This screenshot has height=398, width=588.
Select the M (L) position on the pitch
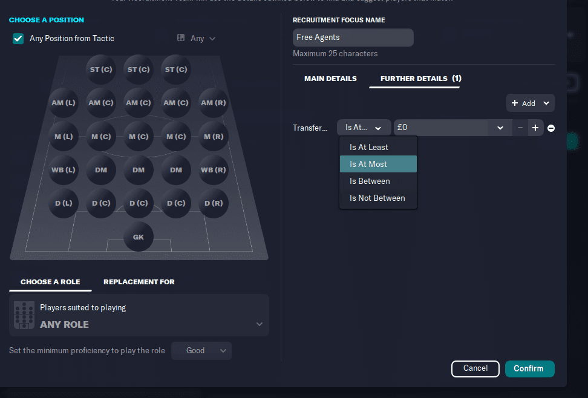click(64, 137)
